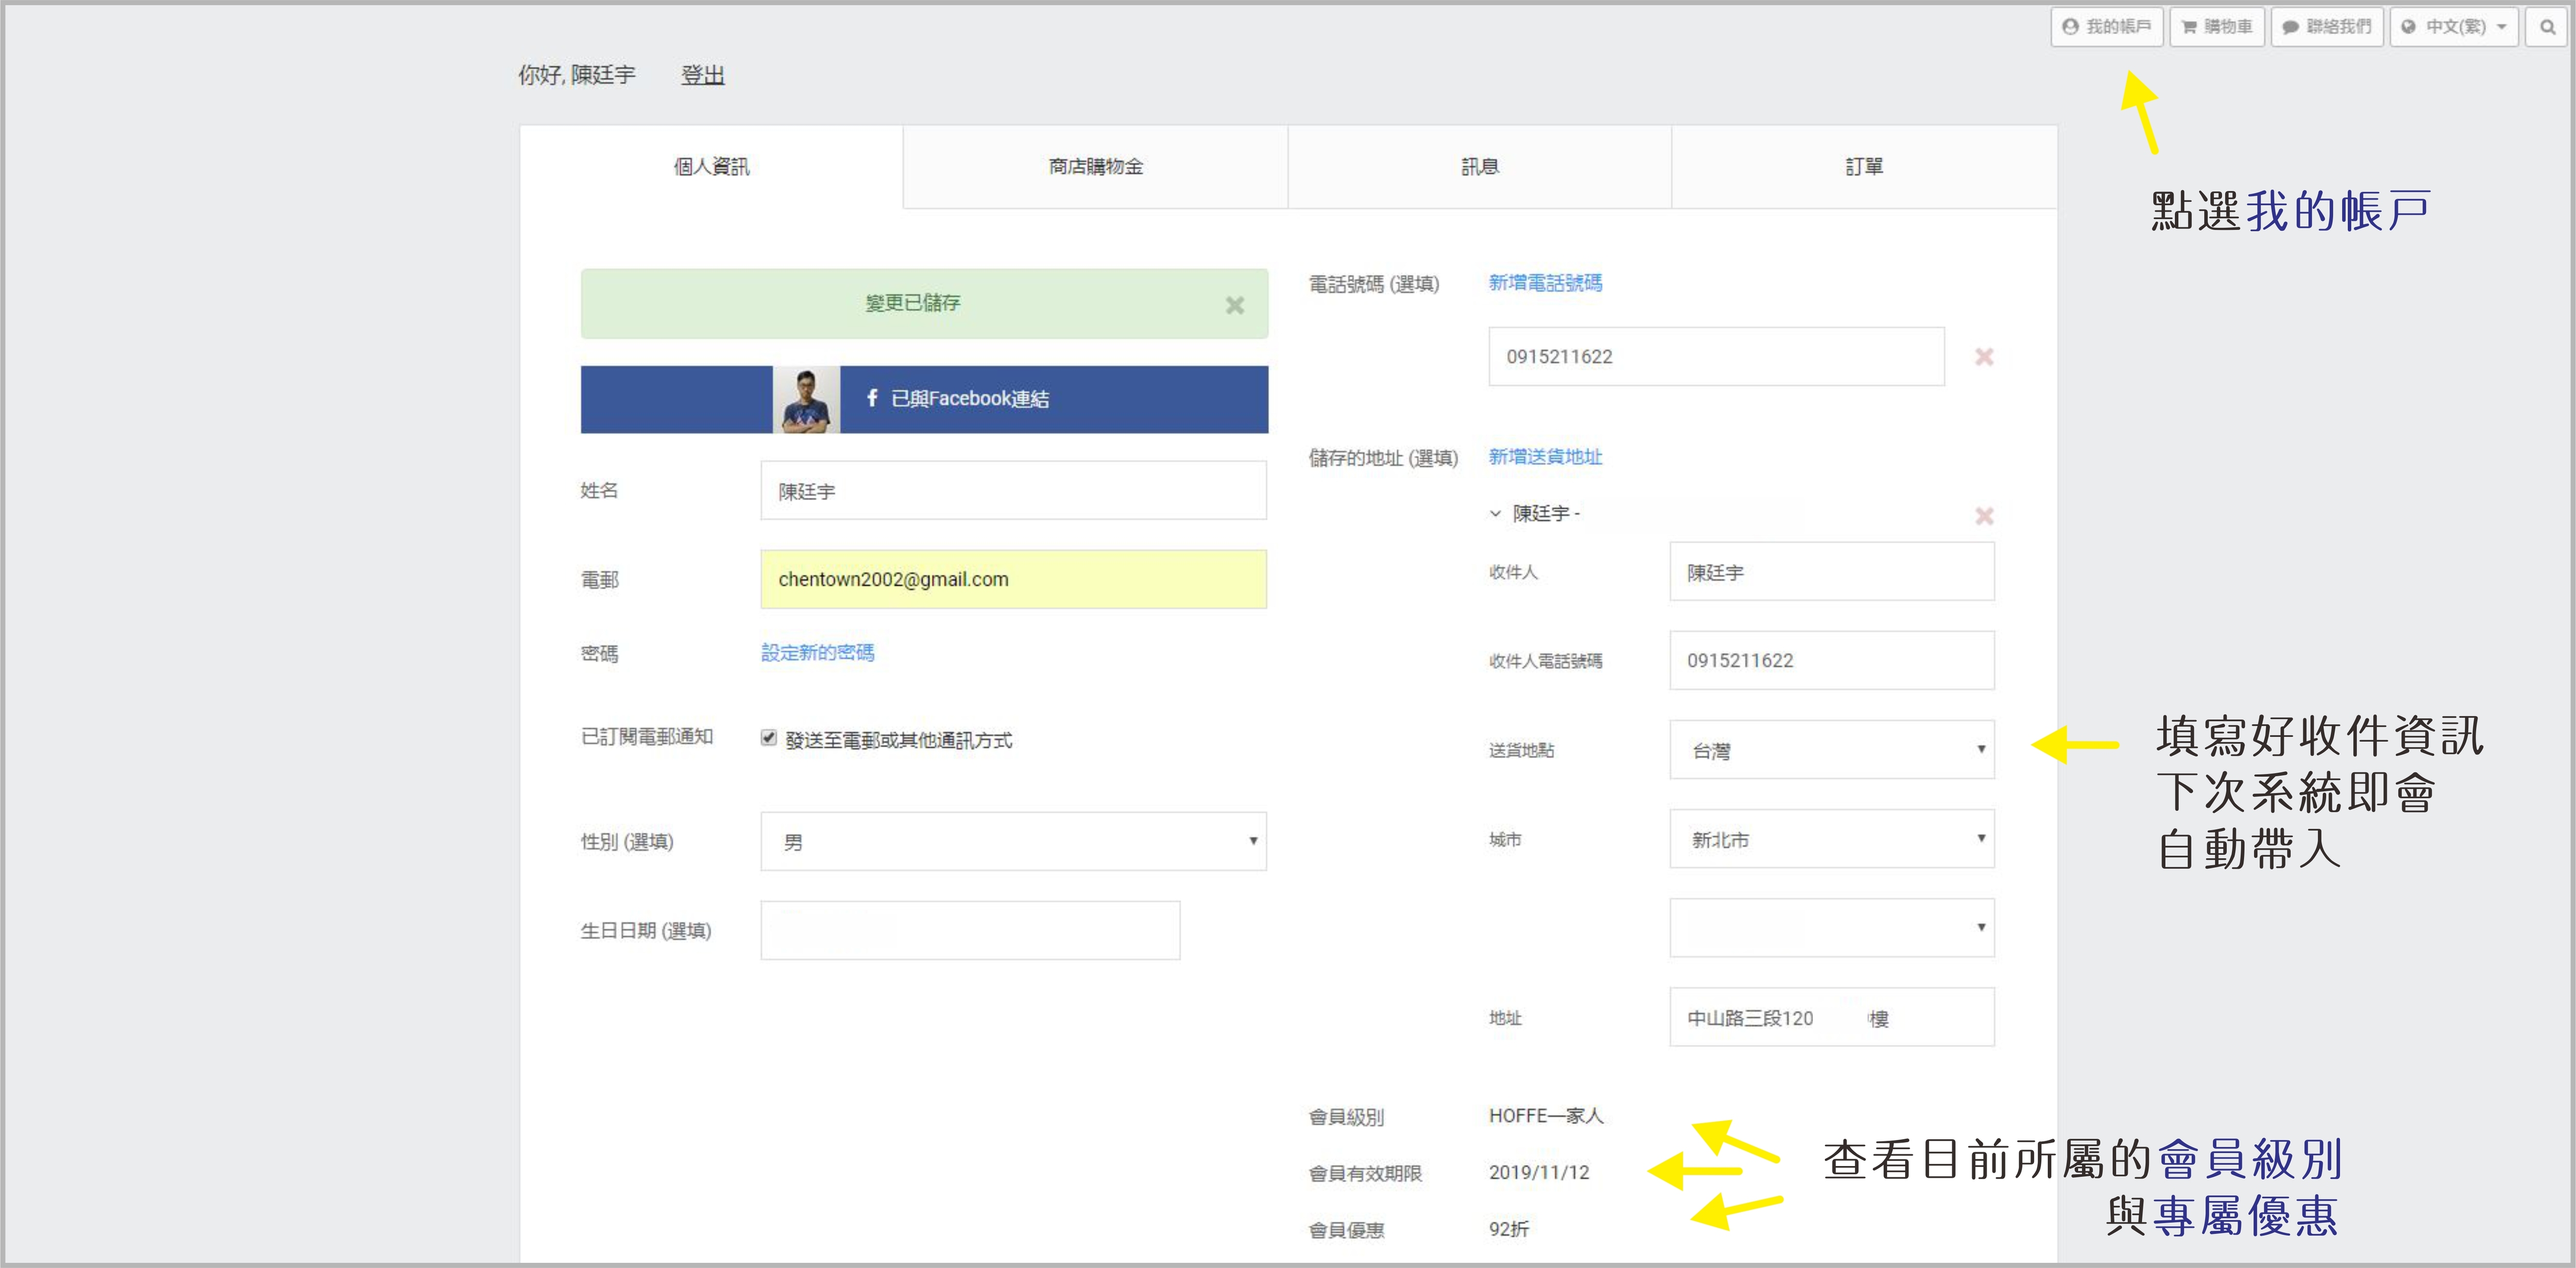Delete saved address 陳廷宇 with red X
Screen dimensions: 2576x1268
click(x=1983, y=516)
